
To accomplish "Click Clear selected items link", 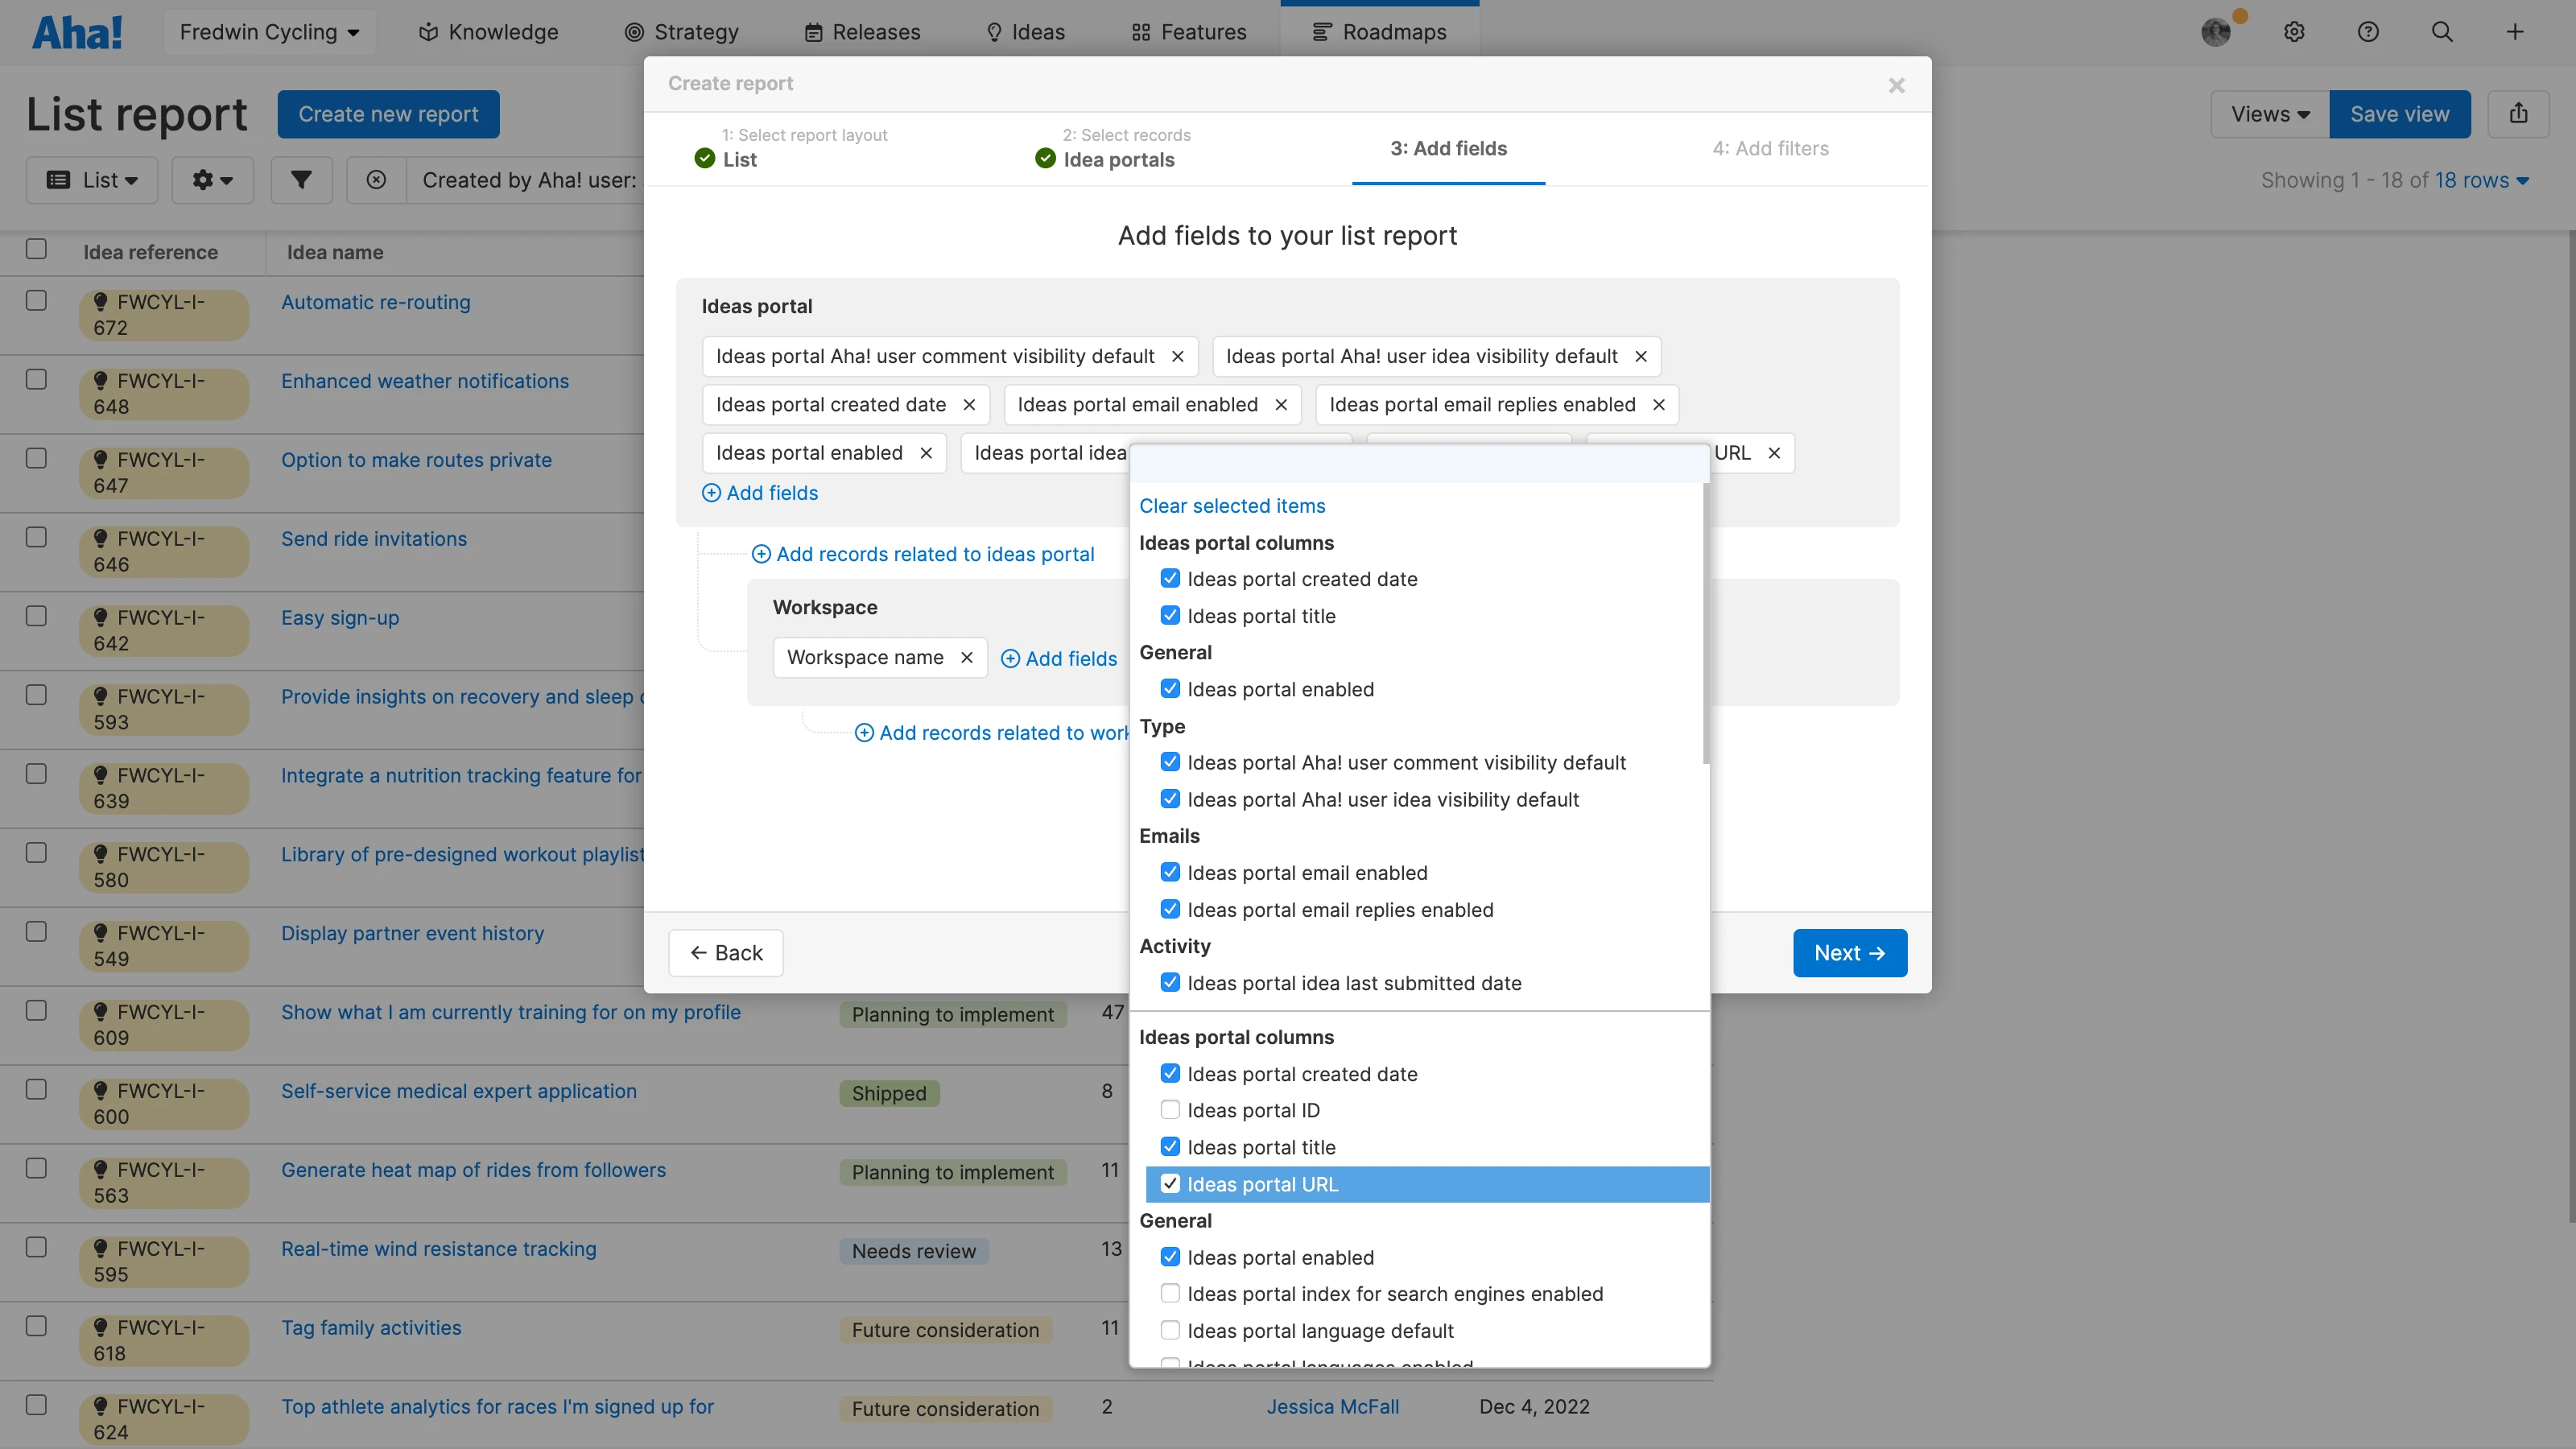I will (1232, 506).
